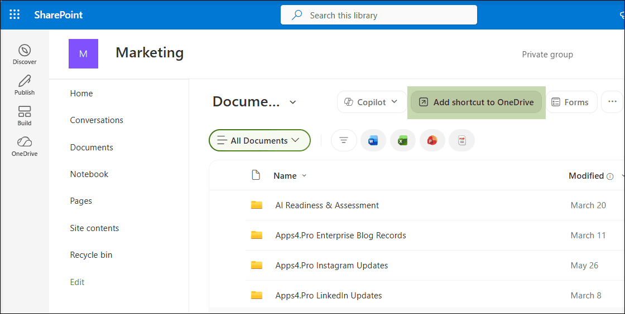Viewport: 625px width, 314px height.
Task: Expand the Documents library title dropdown
Action: click(292, 102)
